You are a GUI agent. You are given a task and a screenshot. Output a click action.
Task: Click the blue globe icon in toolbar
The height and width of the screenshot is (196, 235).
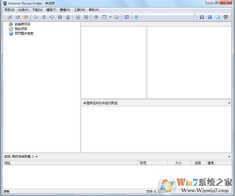[136, 17]
